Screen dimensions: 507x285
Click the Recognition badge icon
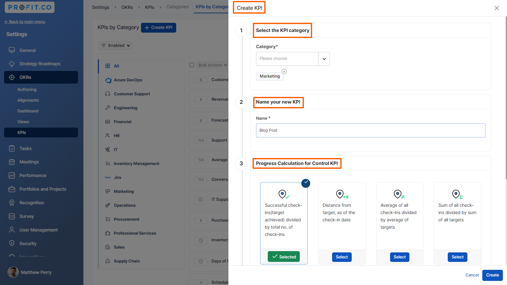point(12,203)
